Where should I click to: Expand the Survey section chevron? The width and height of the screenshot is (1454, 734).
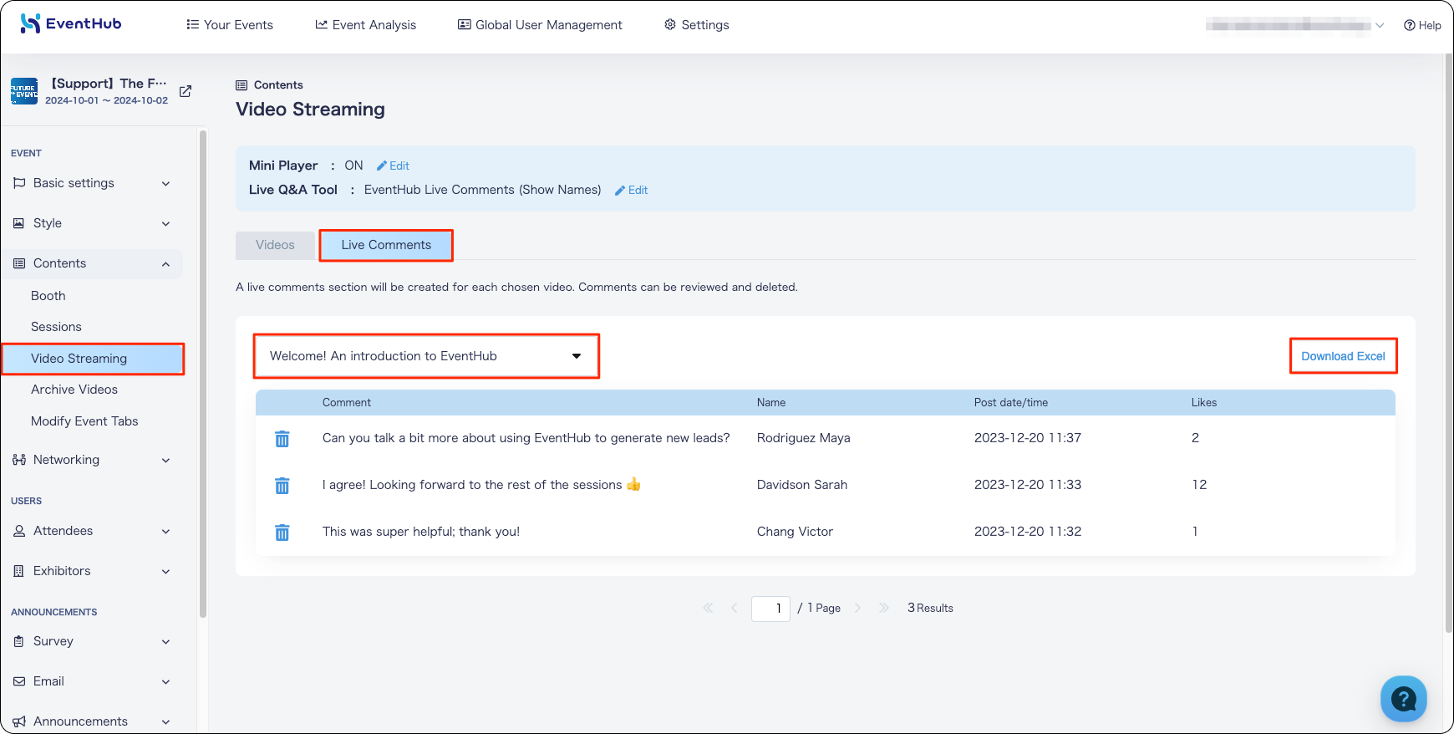point(165,642)
